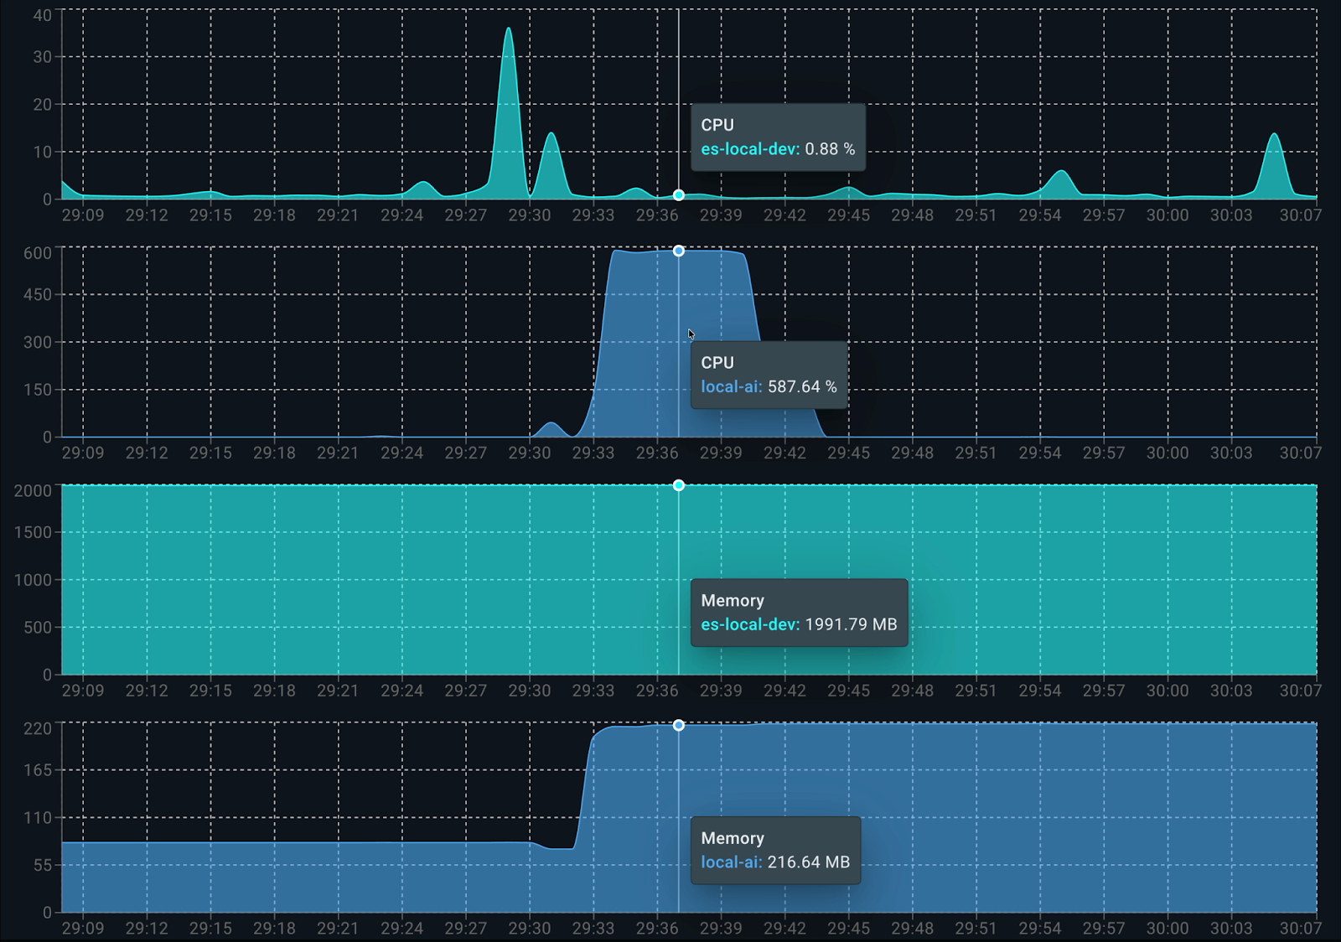Click the 30:07 x-axis label on bottom chart
This screenshot has width=1341, height=942.
(x=1300, y=929)
